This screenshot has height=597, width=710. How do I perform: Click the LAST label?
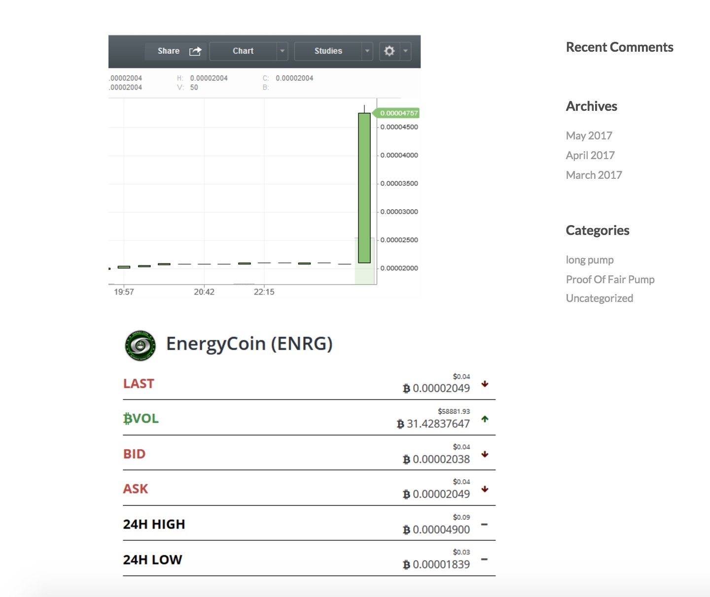tap(139, 384)
